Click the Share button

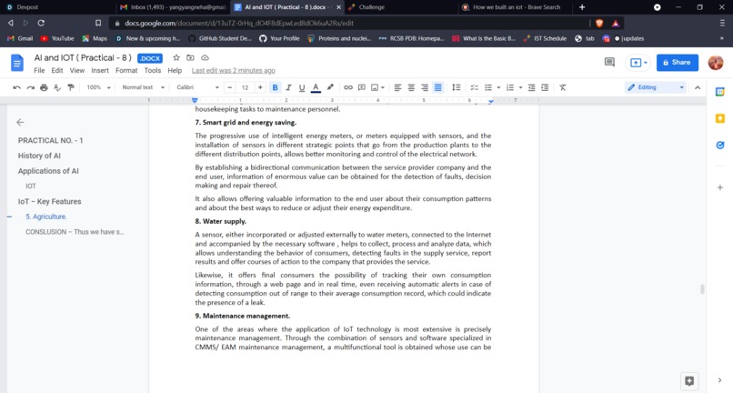coord(678,62)
